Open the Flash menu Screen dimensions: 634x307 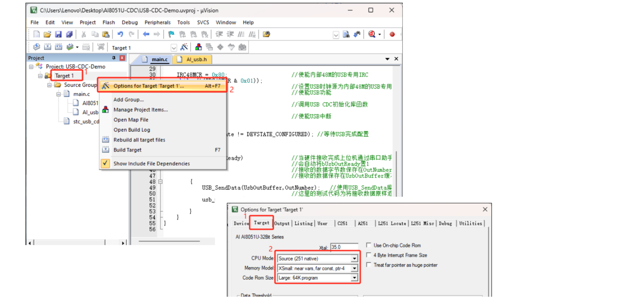tap(109, 23)
